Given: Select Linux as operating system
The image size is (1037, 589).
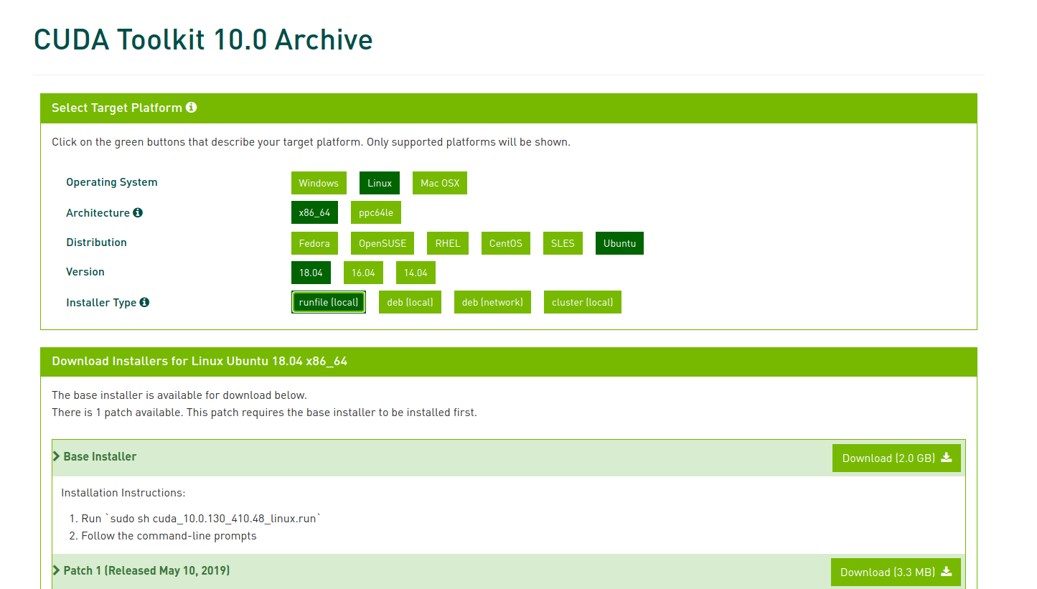Looking at the screenshot, I should 380,183.
